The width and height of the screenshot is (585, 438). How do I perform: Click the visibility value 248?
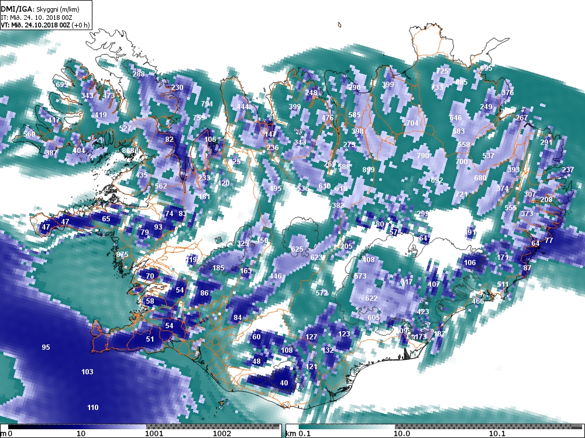311,93
